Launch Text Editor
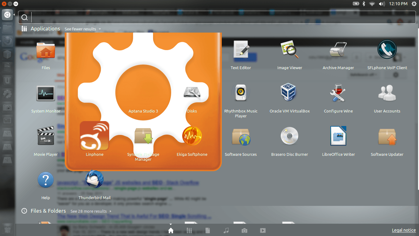419x236 pixels. [x=241, y=50]
